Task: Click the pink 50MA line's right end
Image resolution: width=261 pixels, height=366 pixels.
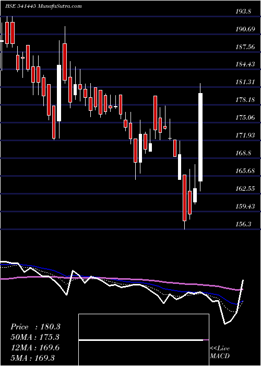Action: [243, 290]
